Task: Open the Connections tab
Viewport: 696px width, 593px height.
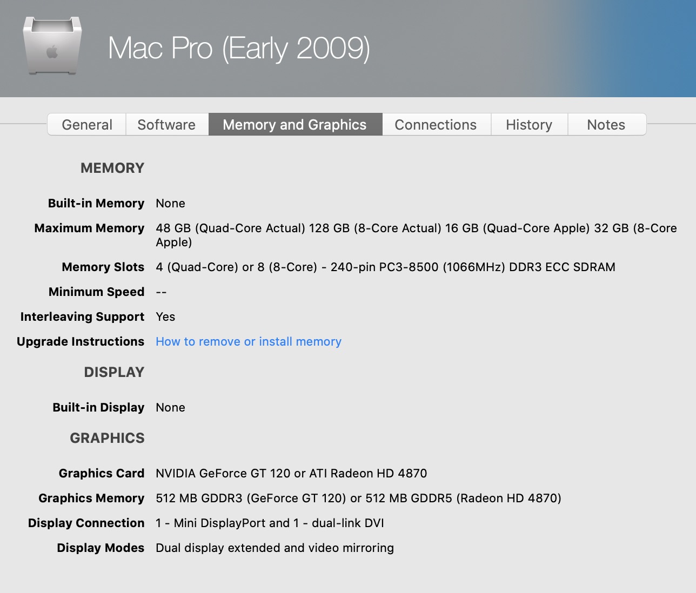Action: tap(436, 125)
